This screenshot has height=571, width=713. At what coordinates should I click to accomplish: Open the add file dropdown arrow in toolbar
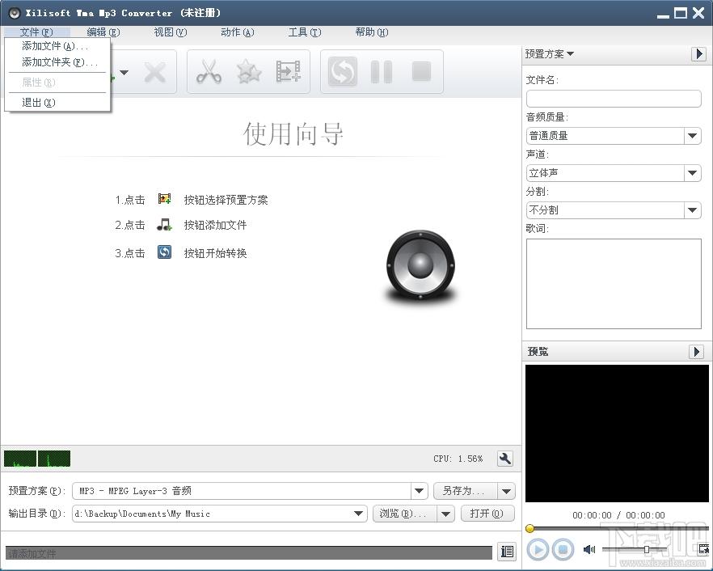pos(124,72)
